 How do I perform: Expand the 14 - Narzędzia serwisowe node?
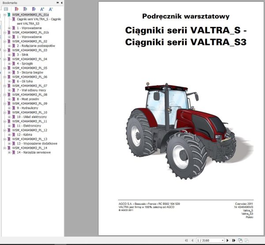click(9, 152)
